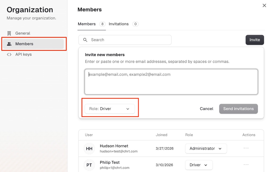Click the Cancel button
This screenshot has height=172, width=272.
click(x=206, y=108)
